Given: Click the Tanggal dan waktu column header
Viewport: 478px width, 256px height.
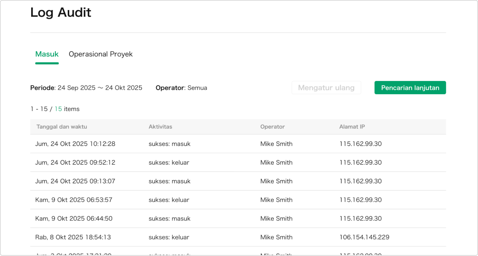Looking at the screenshot, I should 61,127.
